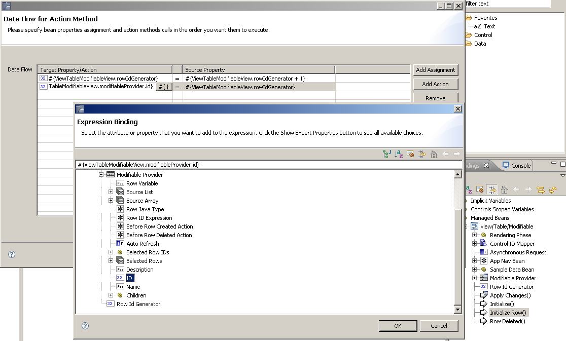The width and height of the screenshot is (566, 341).
Task: Select Before Row Created Action in the tree
Action: 160,226
